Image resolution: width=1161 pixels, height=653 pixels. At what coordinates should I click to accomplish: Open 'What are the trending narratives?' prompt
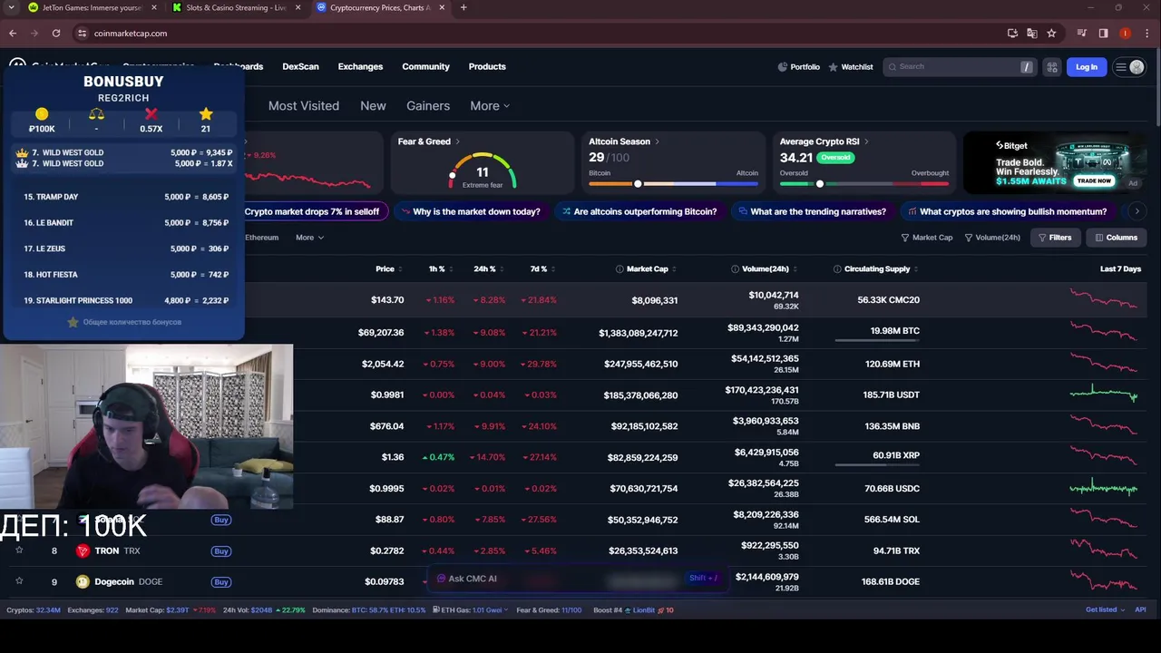813,211
